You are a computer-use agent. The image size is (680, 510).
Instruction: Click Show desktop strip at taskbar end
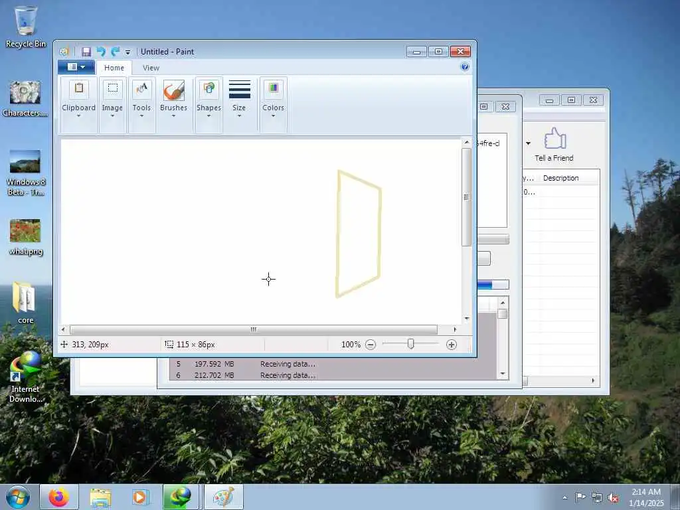[676, 497]
